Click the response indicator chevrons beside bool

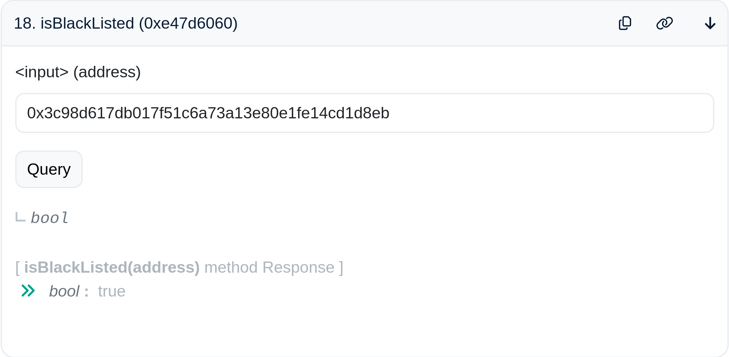pyautogui.click(x=28, y=290)
